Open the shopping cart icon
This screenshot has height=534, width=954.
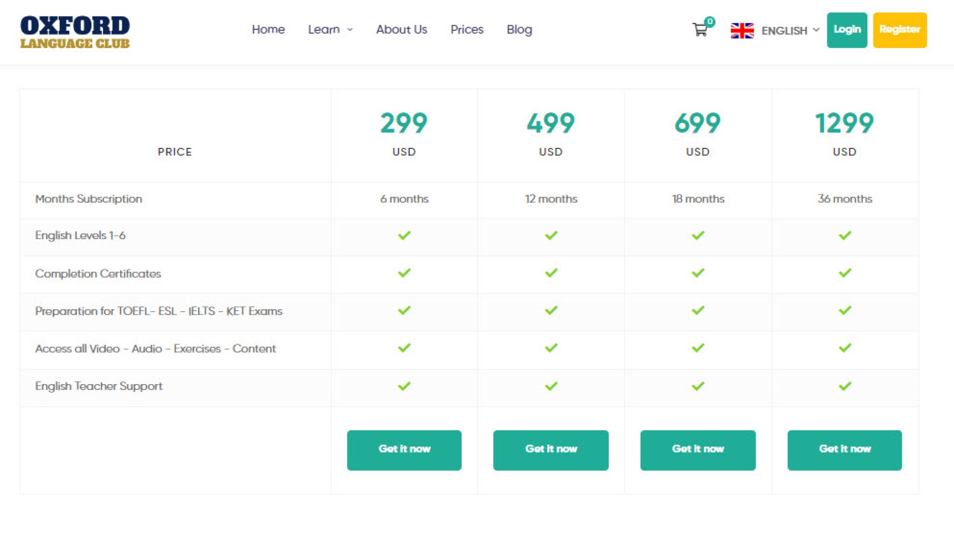[700, 31]
